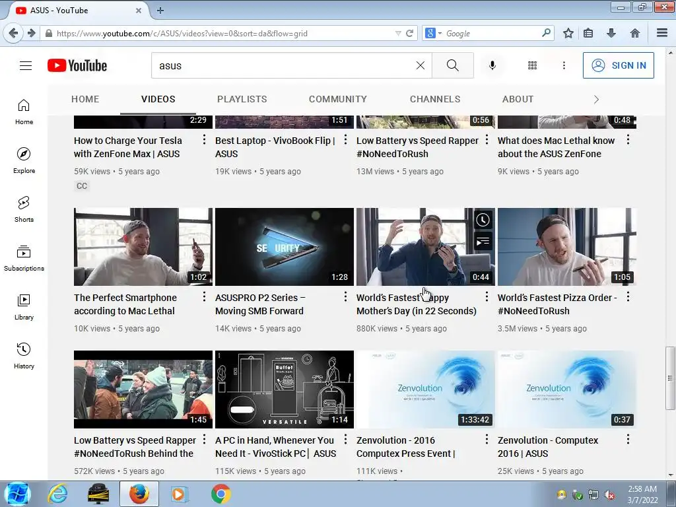
Task: Open Library in the sidebar
Action: click(x=24, y=308)
